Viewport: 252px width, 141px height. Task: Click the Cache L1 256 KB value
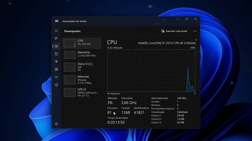click(180, 115)
